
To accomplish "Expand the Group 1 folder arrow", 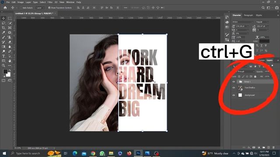I will point(238,82).
